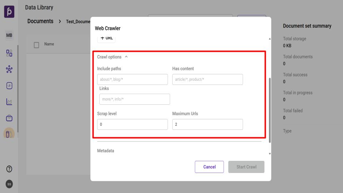The height and width of the screenshot is (193, 343).
Task: Click the Start Crawl button
Action: pyautogui.click(x=246, y=167)
